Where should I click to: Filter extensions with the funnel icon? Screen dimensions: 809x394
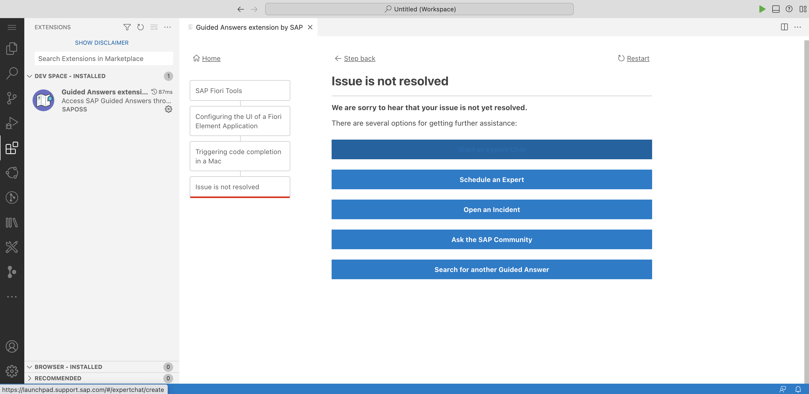pos(127,27)
